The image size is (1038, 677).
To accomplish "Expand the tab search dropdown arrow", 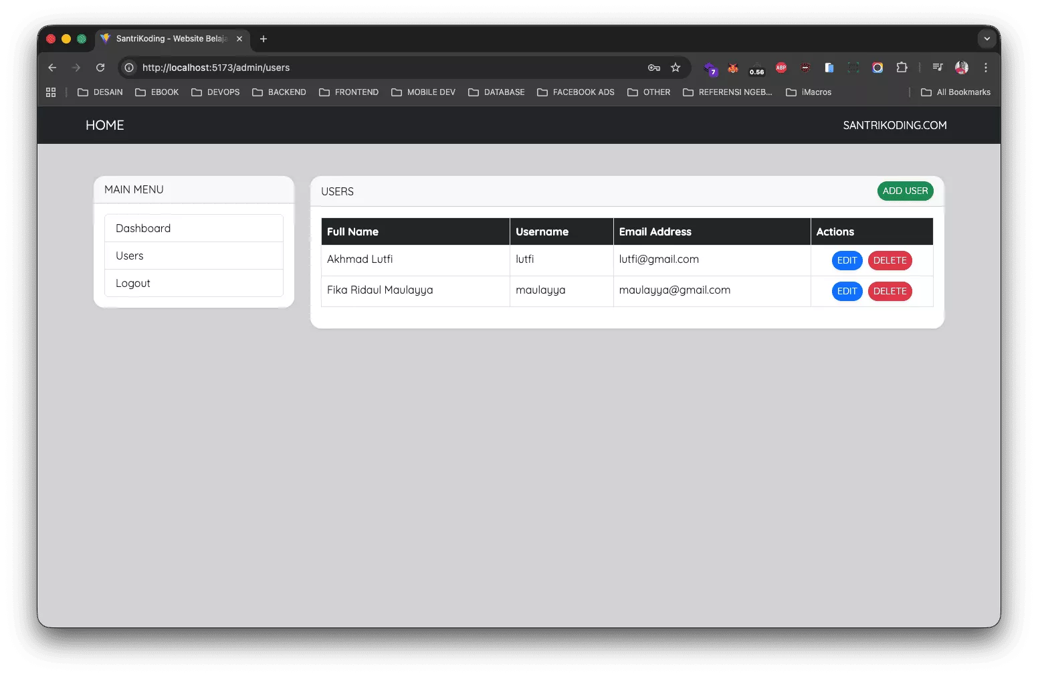I will [x=987, y=39].
